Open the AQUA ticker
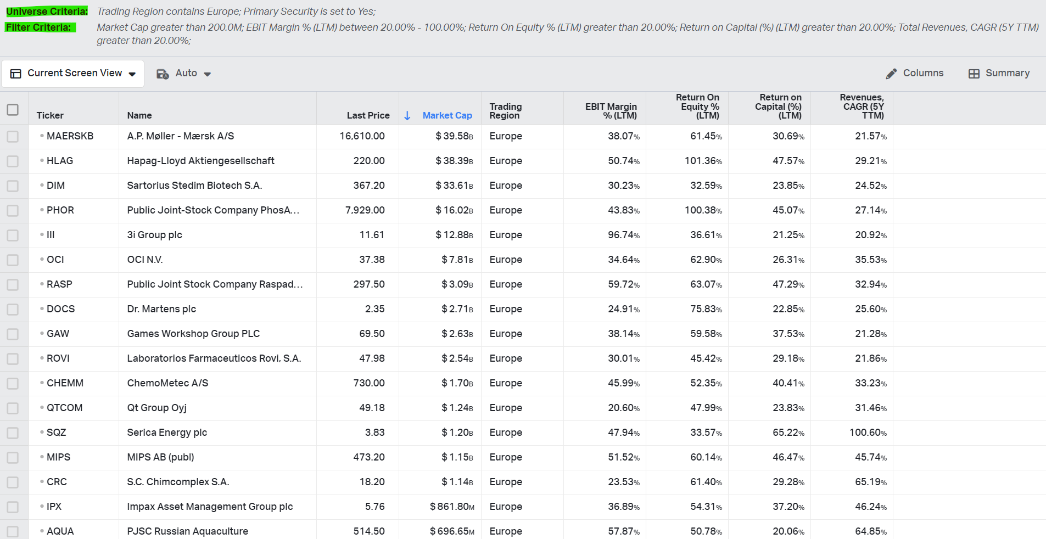This screenshot has width=1046, height=539. [60, 531]
